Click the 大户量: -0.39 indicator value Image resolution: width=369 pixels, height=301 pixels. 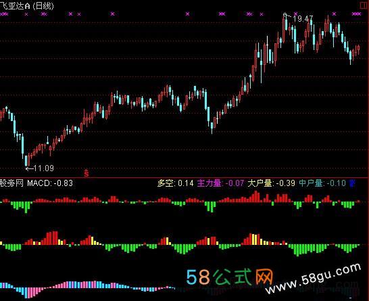click(271, 183)
